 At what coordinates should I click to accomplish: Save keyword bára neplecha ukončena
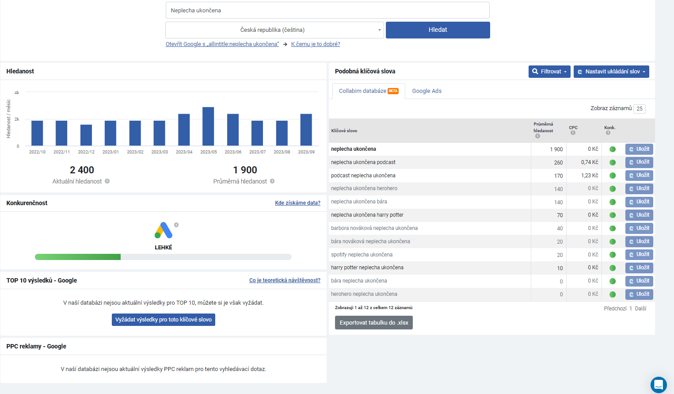639,281
